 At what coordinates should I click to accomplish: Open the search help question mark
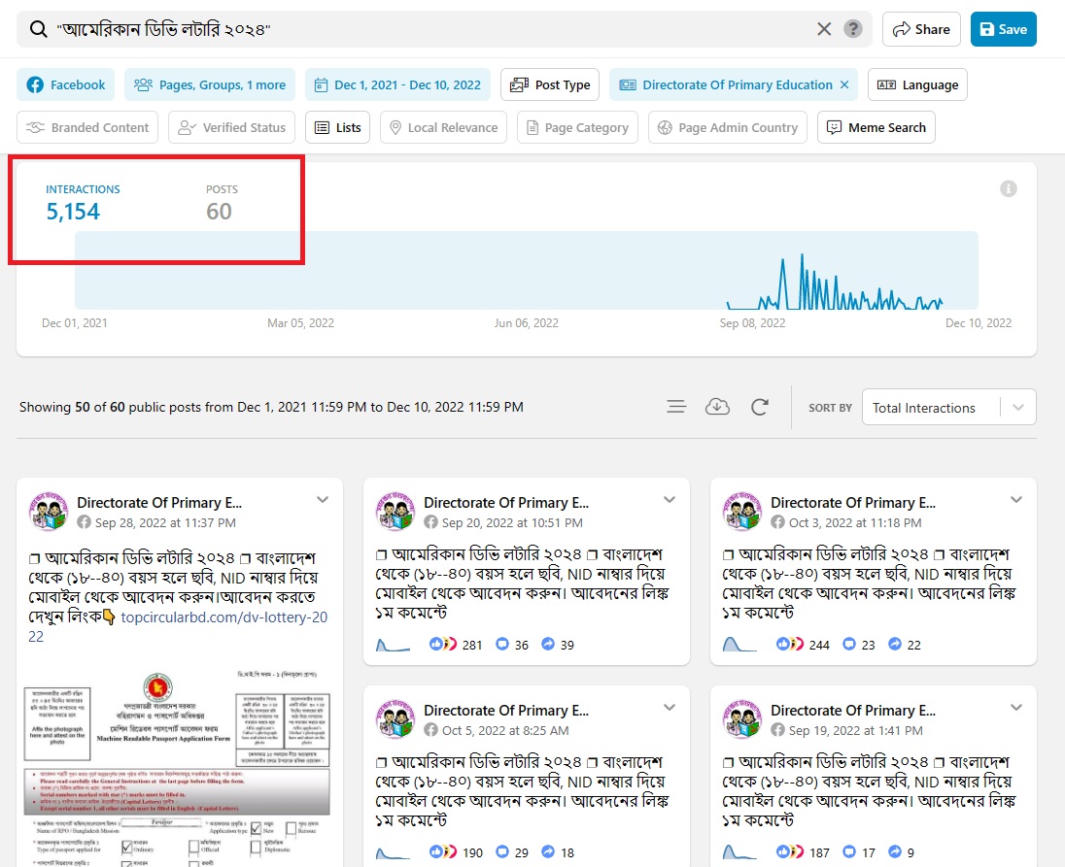(853, 29)
